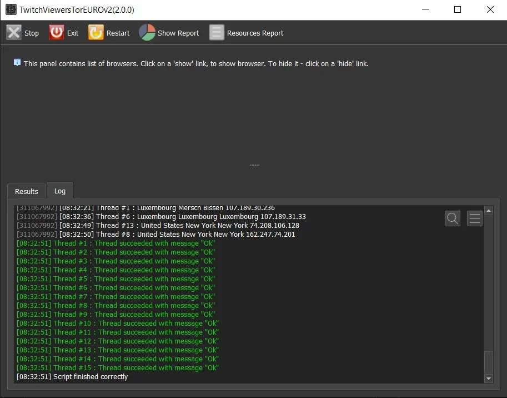Select the Log tab
The height and width of the screenshot is (398, 507).
pyautogui.click(x=60, y=191)
